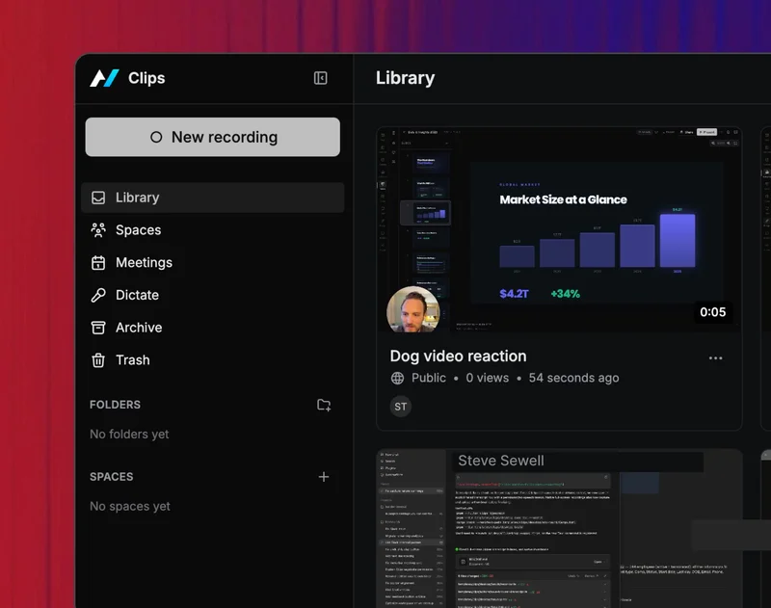Viewport: 771px width, 608px height.
Task: Open the Archive section
Action: tap(212, 328)
